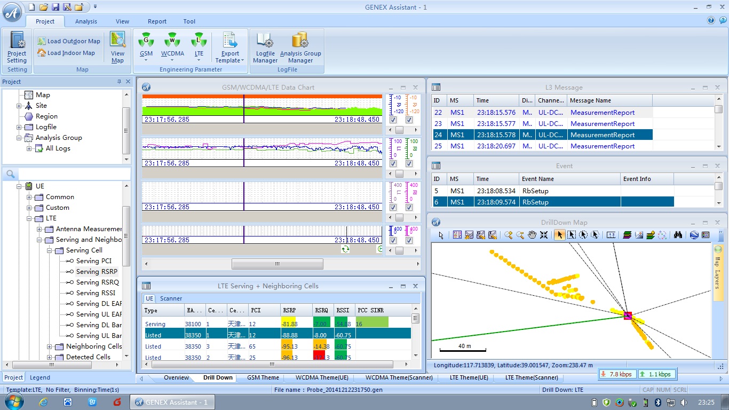Toggle the green-axis checkbox beside the second chart
Image resolution: width=729 pixels, height=410 pixels.
[409, 164]
